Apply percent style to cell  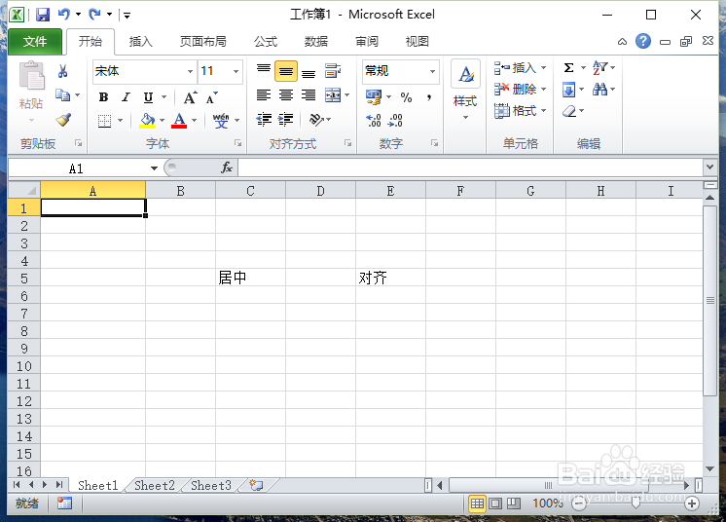click(x=406, y=97)
